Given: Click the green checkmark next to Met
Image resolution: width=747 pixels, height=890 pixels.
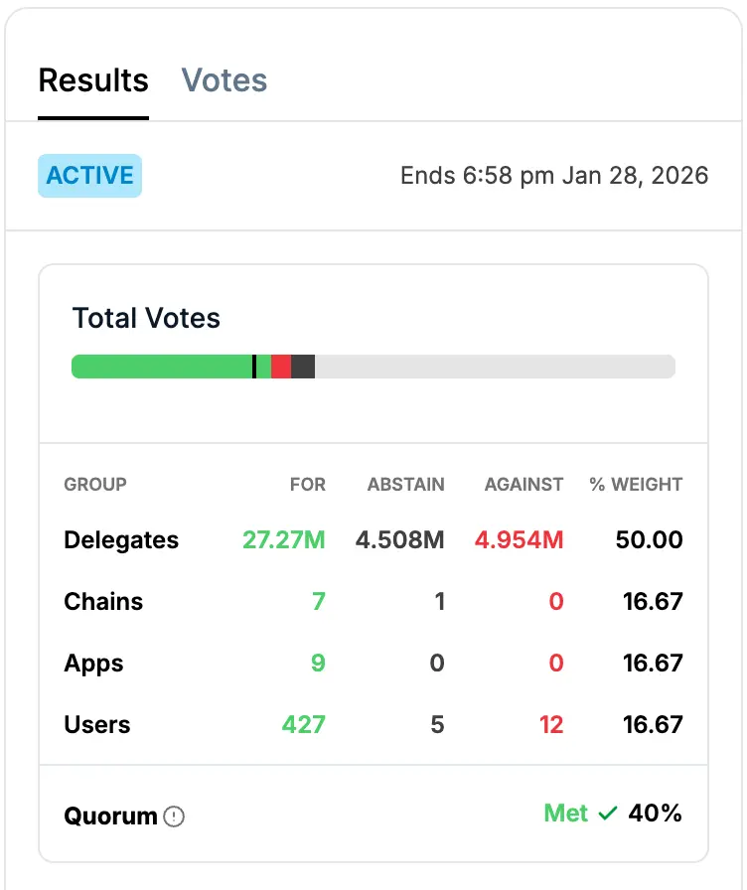Looking at the screenshot, I should (x=607, y=813).
